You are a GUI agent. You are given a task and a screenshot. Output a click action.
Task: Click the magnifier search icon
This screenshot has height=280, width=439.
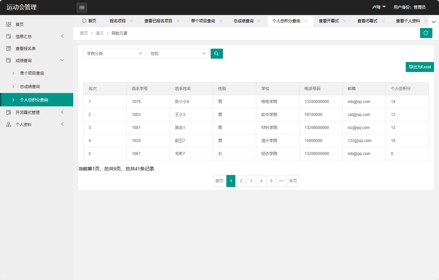point(217,53)
